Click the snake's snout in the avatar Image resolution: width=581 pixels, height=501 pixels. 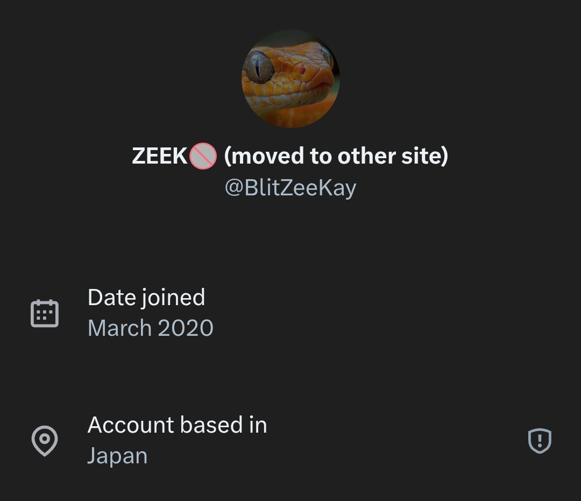coord(317,81)
